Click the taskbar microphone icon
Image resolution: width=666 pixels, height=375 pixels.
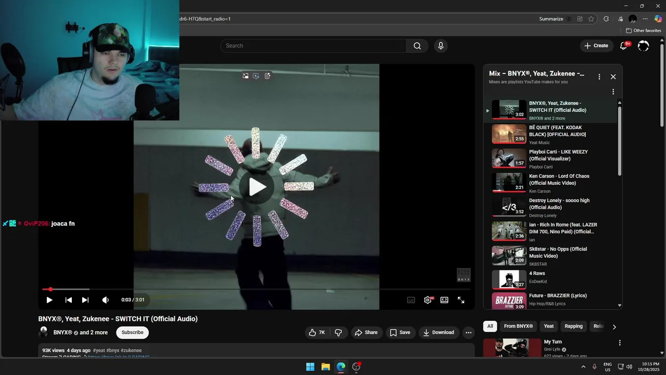pos(594,367)
